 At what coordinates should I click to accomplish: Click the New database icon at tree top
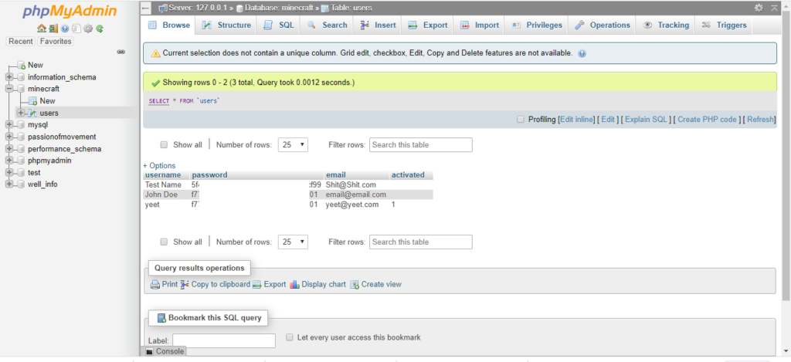pos(21,65)
